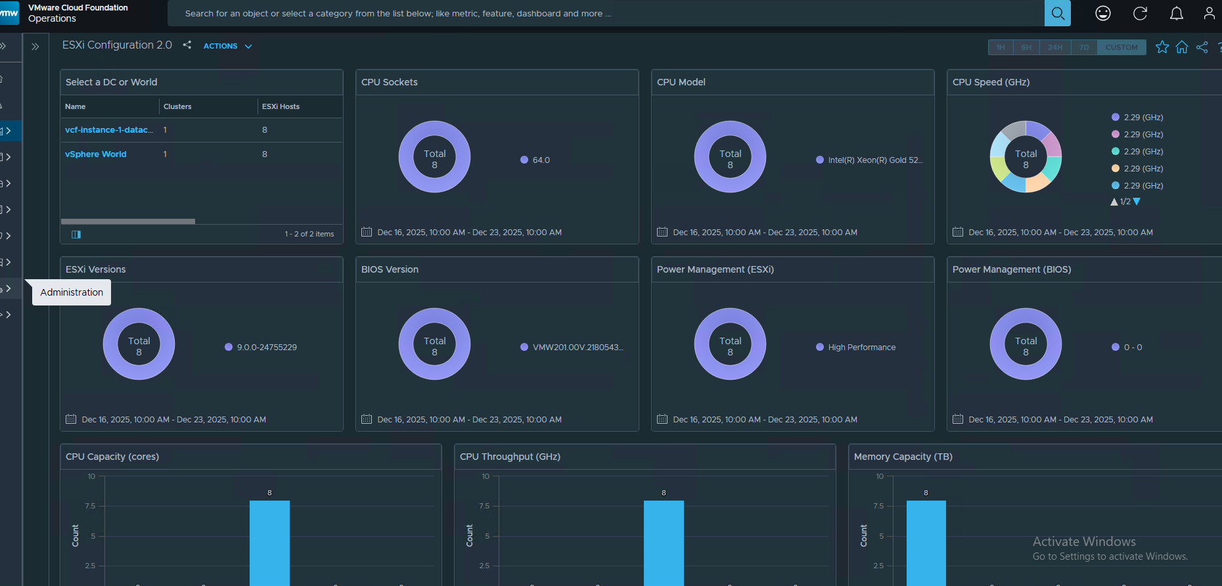Screen dimensions: 1222x586
Task: Open column chooser icon in DC table
Action: 76,235
